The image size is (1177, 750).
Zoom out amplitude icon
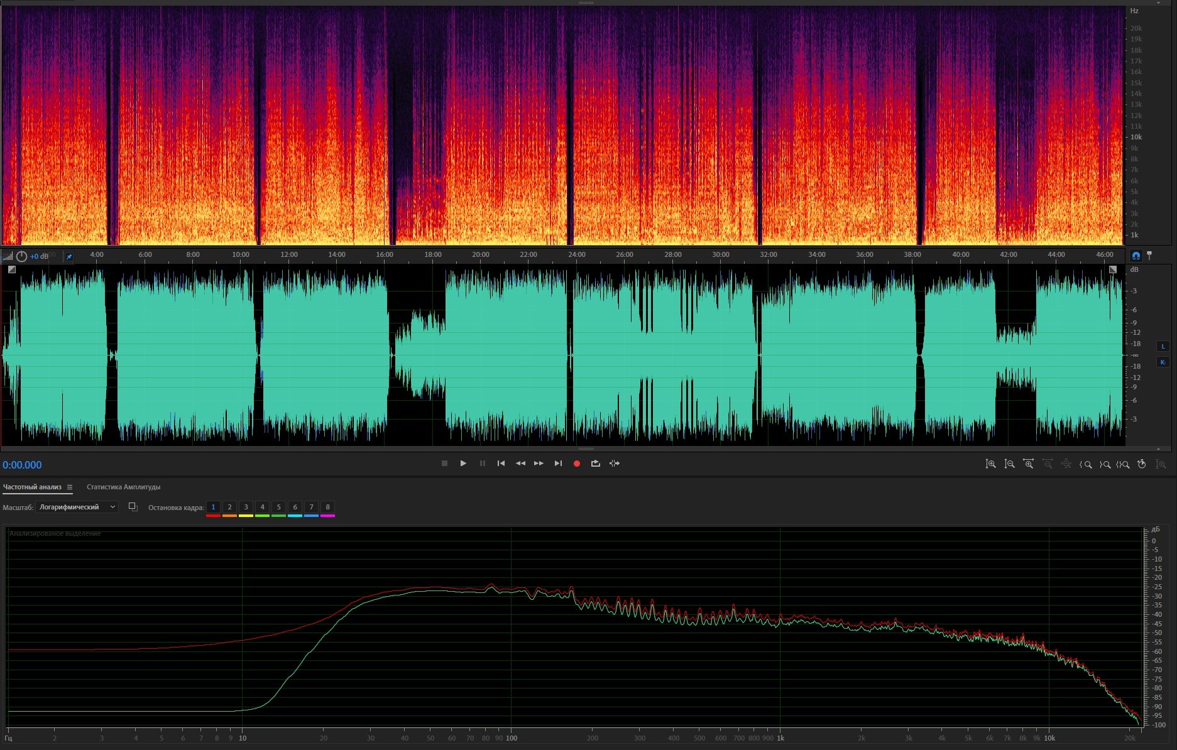[1009, 464]
